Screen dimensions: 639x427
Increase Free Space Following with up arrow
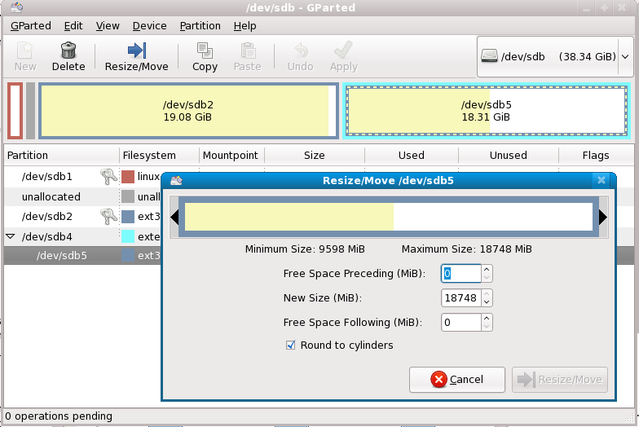[x=487, y=318]
